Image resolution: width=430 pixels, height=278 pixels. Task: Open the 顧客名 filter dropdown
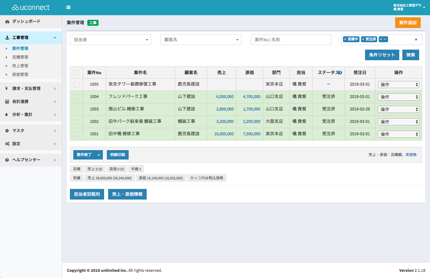pyautogui.click(x=201, y=40)
